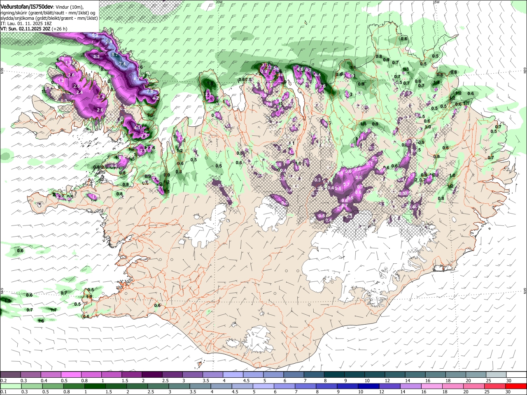
Task: Click the bright pink swatch labeled 0.5
Action: (71, 374)
